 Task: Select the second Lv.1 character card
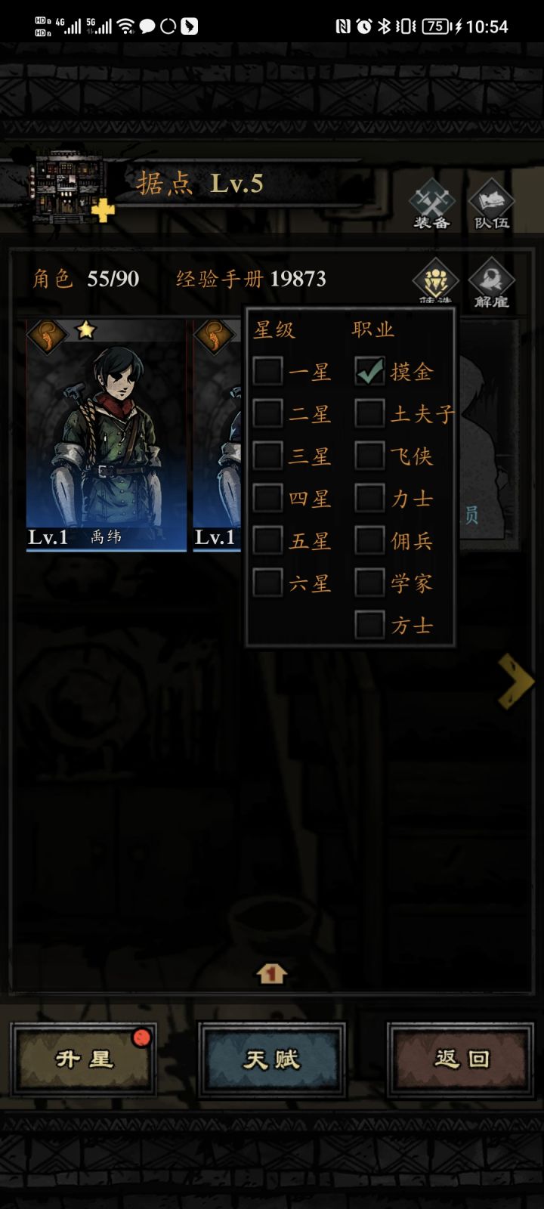pyautogui.click(x=218, y=435)
